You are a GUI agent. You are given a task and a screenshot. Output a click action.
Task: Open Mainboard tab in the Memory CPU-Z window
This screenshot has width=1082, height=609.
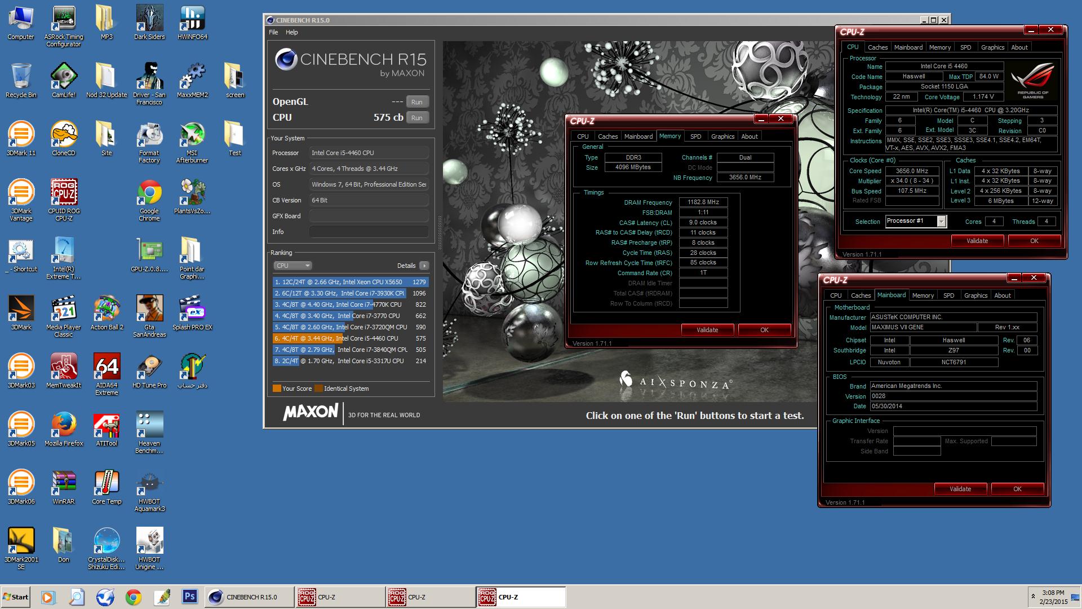tap(638, 136)
